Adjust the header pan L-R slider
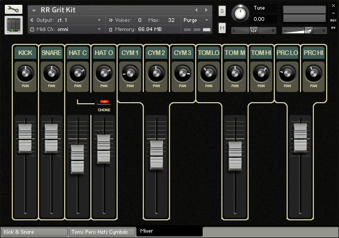 pos(253,30)
